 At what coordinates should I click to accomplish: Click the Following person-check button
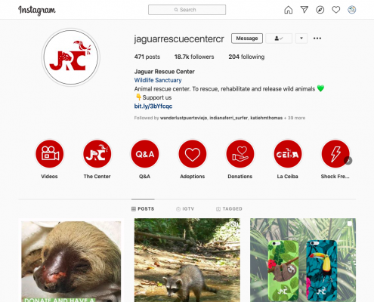(279, 39)
